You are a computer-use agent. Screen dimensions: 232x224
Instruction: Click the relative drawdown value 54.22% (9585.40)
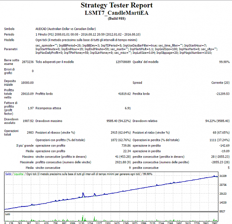218,121
